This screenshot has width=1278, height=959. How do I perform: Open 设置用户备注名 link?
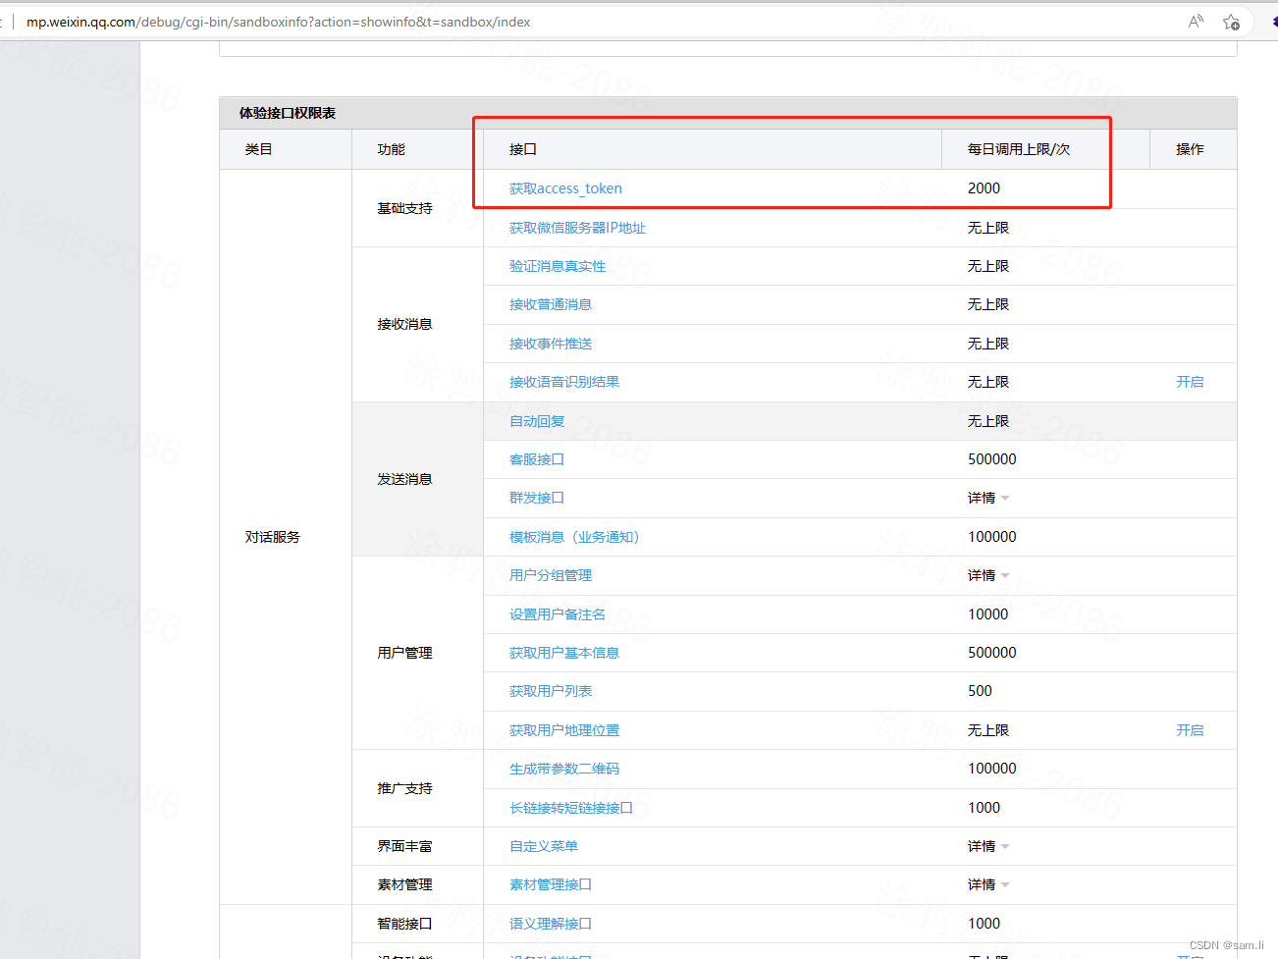(558, 614)
